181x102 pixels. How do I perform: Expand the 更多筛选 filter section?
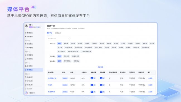[x=101, y=67]
